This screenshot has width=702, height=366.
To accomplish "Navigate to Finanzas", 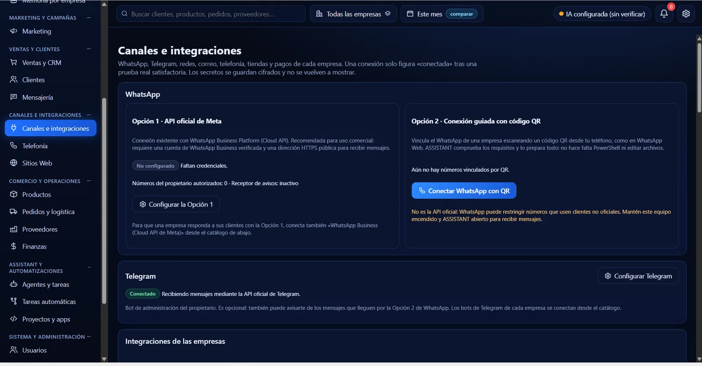I will (x=50, y=246).
